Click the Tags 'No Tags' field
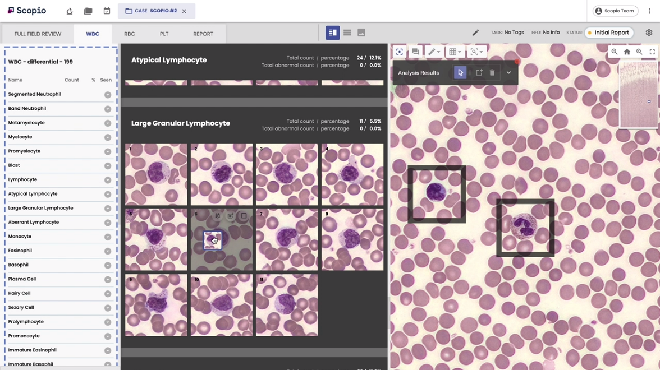Image resolution: width=660 pixels, height=370 pixels. [514, 33]
